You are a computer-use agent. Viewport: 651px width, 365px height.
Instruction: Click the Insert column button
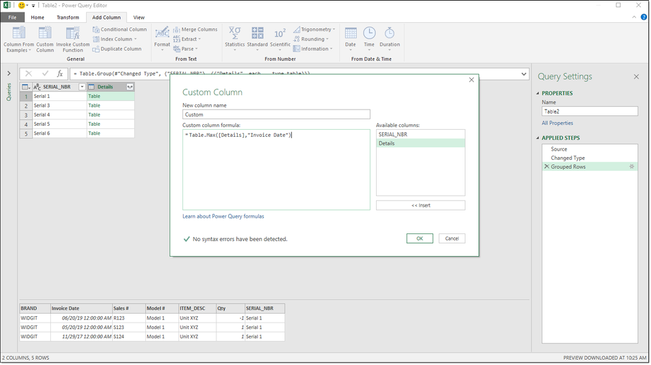click(420, 205)
